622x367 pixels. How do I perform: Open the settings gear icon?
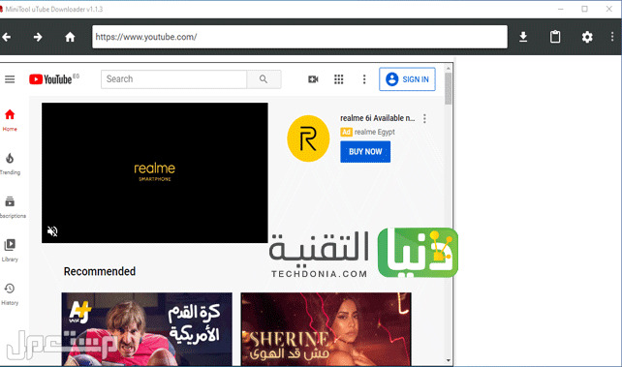[587, 37]
